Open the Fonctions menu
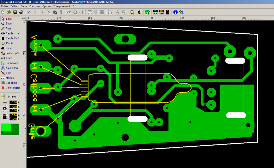Screen dimensions: 274x168 [35, 6]
